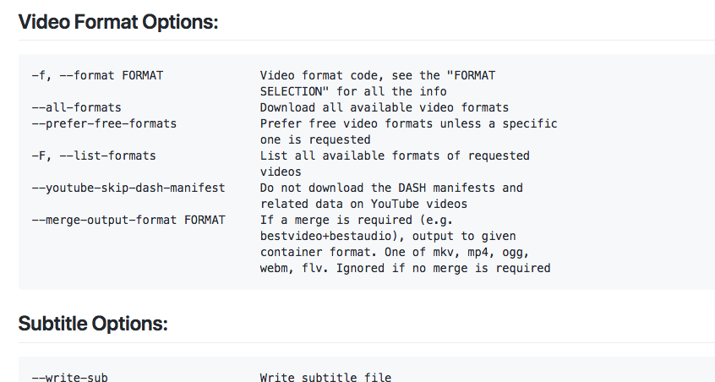715x382 pixels.
Task: Click the --write-sub option text
Action: (70, 377)
